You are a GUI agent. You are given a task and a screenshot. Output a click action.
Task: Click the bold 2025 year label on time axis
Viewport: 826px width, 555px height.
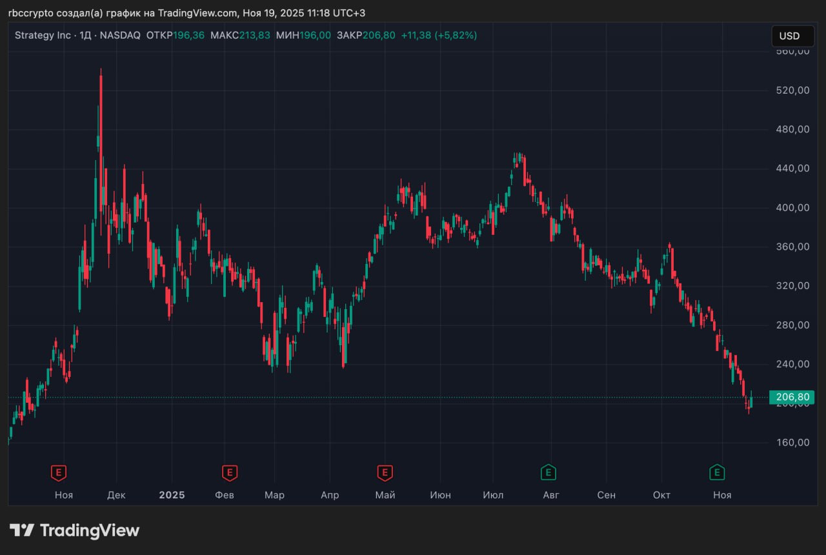tap(172, 495)
